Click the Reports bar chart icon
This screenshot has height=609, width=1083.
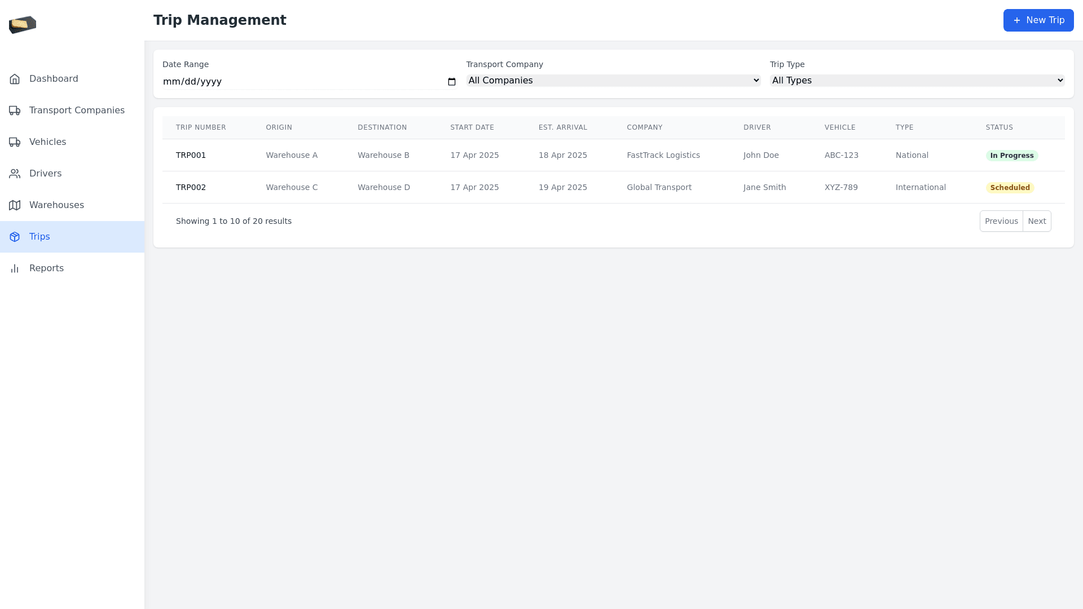15,268
